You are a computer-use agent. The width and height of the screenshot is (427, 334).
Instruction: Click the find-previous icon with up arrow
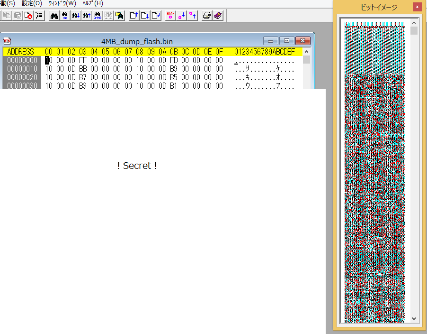pyautogui.click(x=87, y=16)
